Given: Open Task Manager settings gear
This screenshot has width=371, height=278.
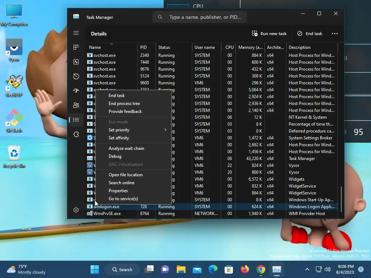Looking at the screenshot, I should click(x=76, y=210).
